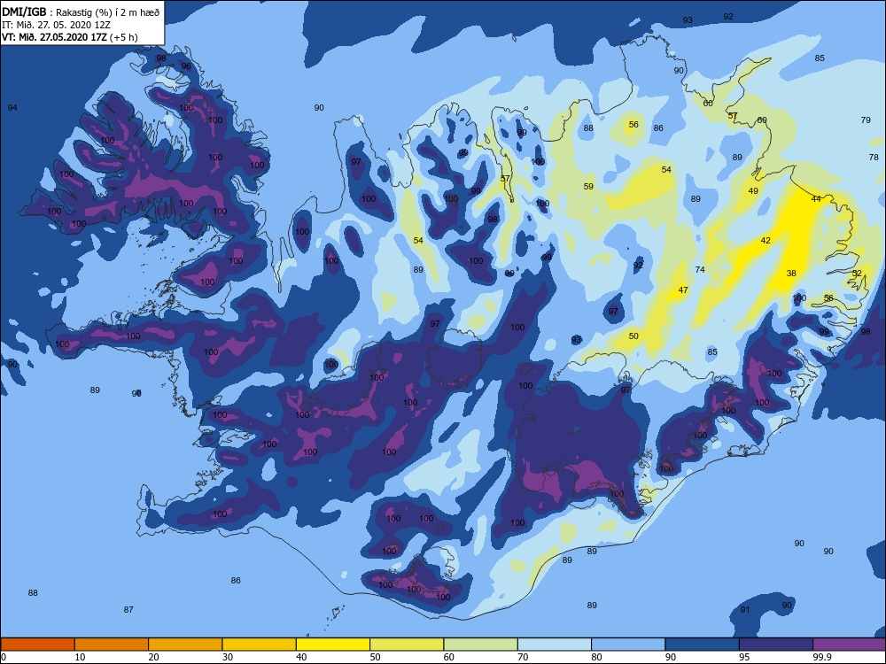Click the 70–80 pale blue legend swatch

tap(555, 645)
